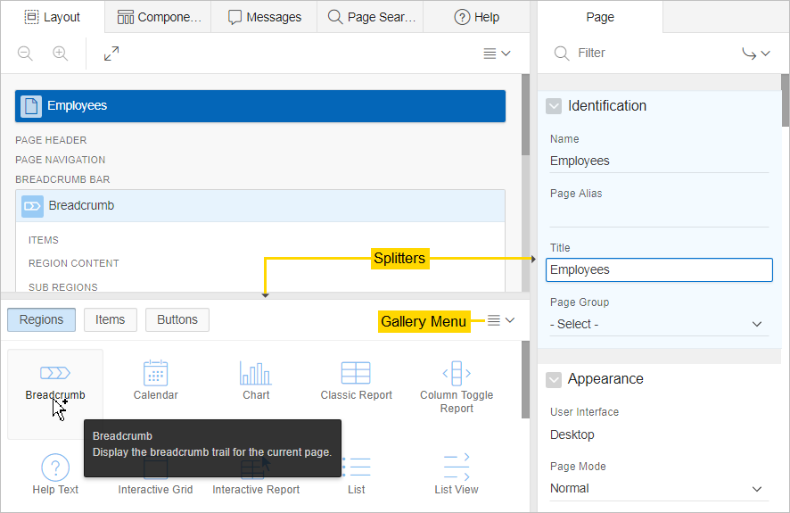Expand the layout pane with arrows icon
This screenshot has width=790, height=513.
click(x=111, y=54)
